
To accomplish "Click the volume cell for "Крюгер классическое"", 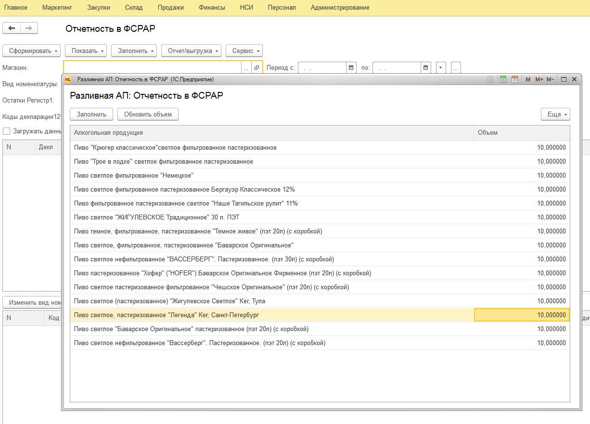I will click(522, 148).
